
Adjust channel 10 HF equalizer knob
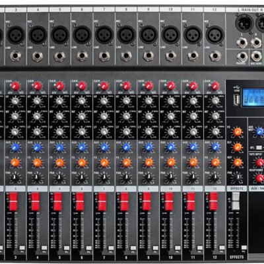tap(171, 101)
